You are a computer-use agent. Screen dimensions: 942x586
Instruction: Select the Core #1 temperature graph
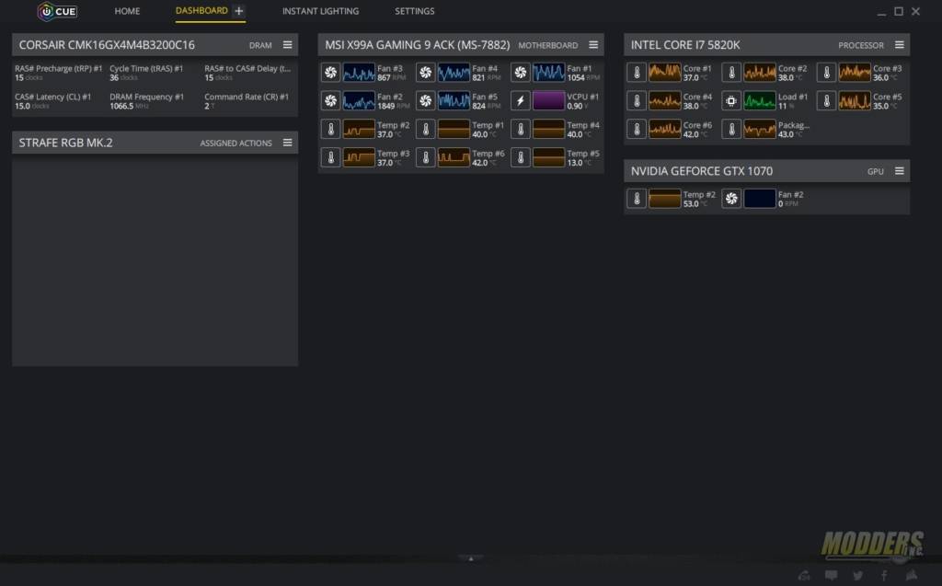point(664,73)
